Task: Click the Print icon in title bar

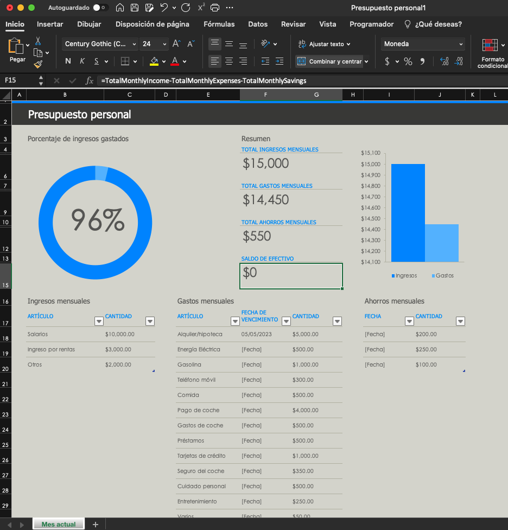Action: pos(215,8)
